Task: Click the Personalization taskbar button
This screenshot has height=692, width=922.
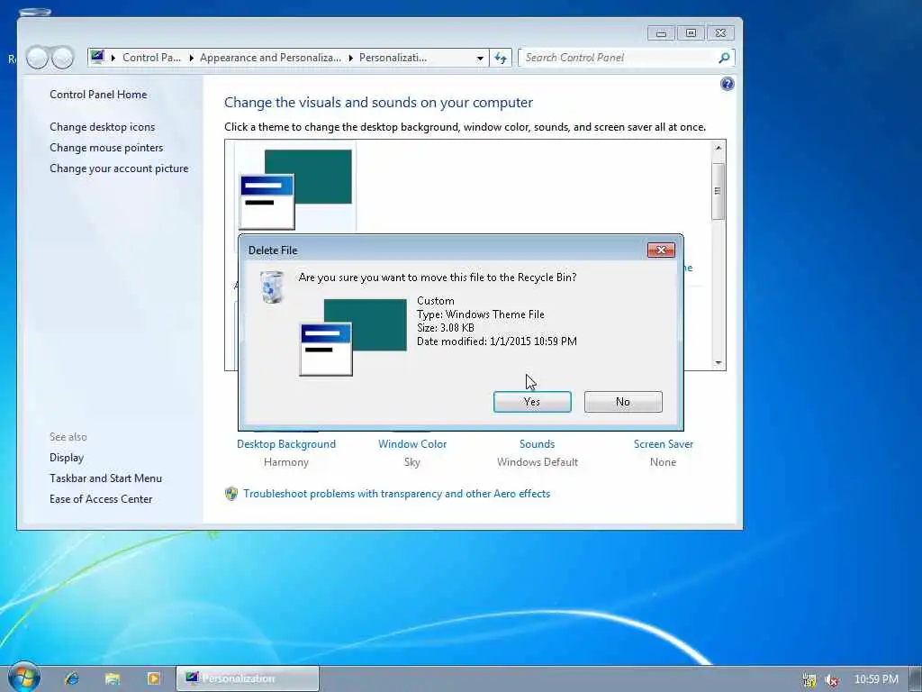Action: click(x=248, y=679)
